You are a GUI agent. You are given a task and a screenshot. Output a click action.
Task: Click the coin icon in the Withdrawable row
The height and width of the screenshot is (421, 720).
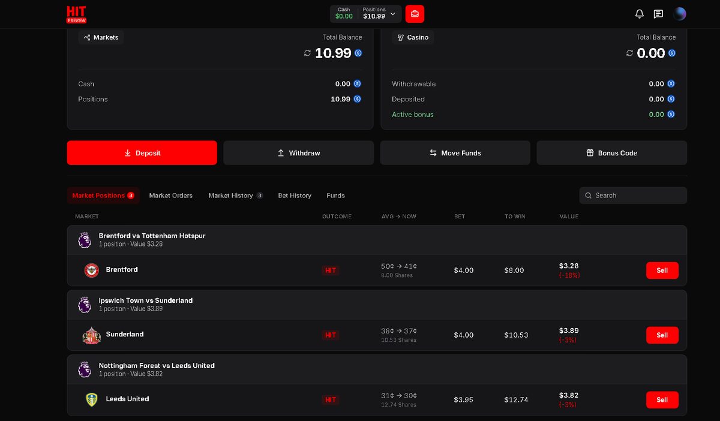(x=671, y=84)
